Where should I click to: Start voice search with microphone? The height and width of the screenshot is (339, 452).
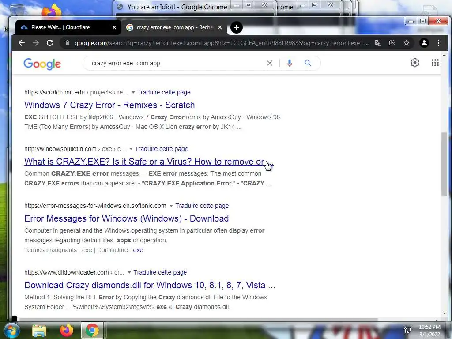290,63
